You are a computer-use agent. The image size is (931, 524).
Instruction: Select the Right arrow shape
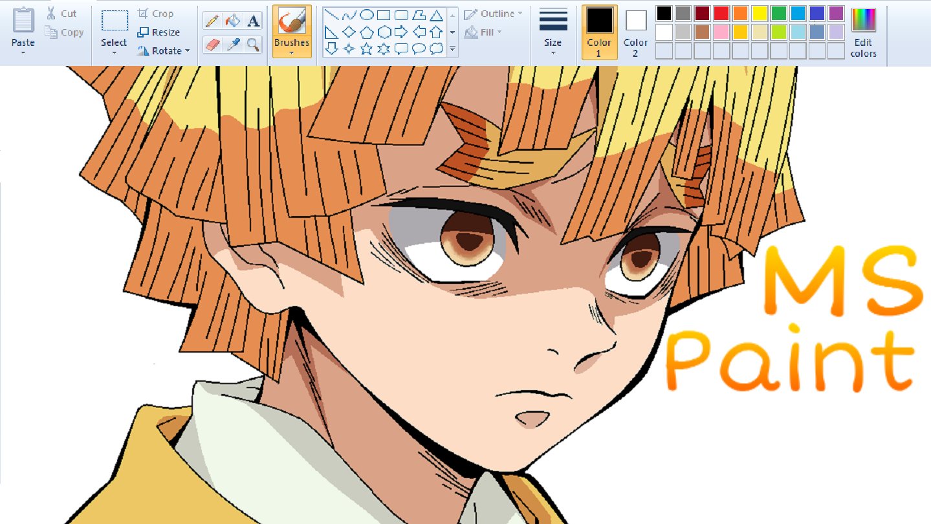[401, 32]
